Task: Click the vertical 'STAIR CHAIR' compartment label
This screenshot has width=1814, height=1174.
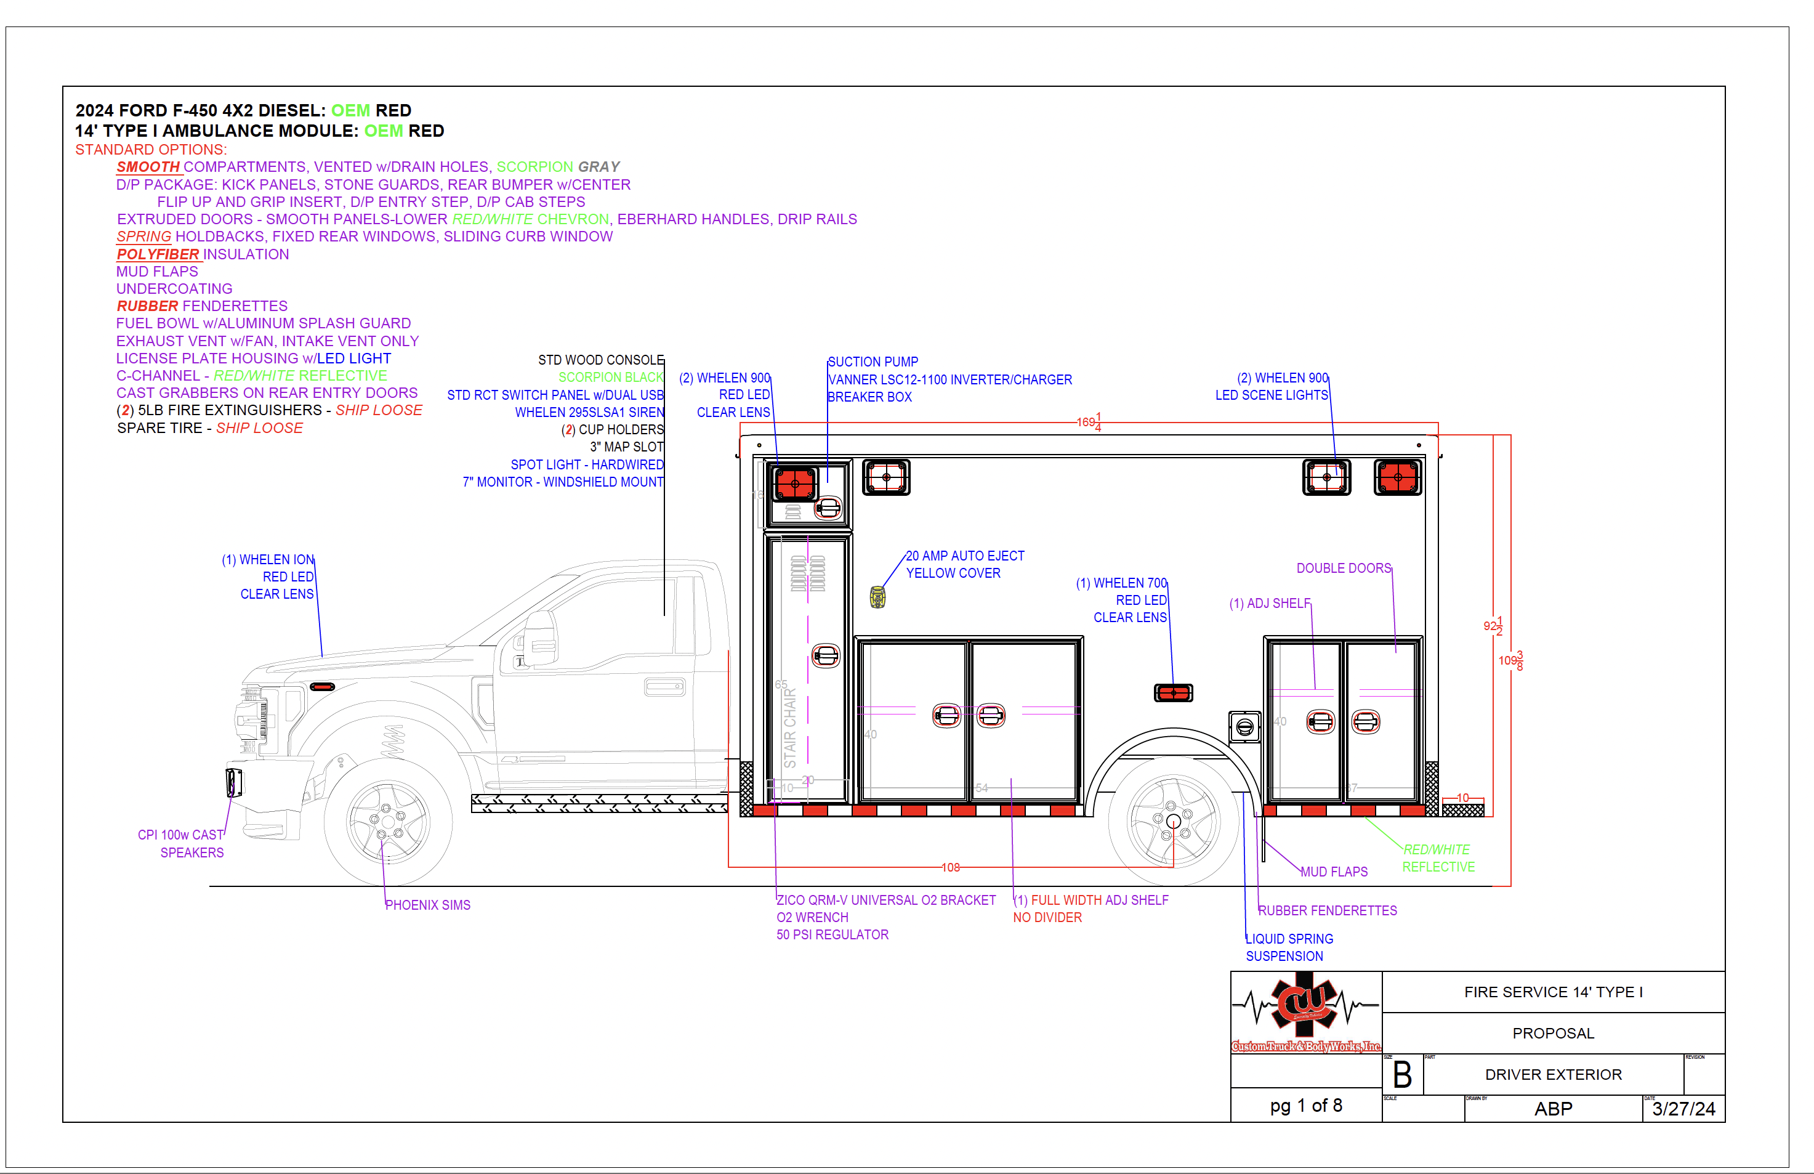Action: 790,728
